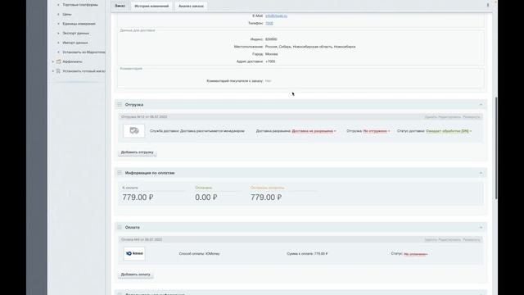524x295 pixels.
Task: Open Доставка не разрешена dropdown
Action: [x=314, y=131]
